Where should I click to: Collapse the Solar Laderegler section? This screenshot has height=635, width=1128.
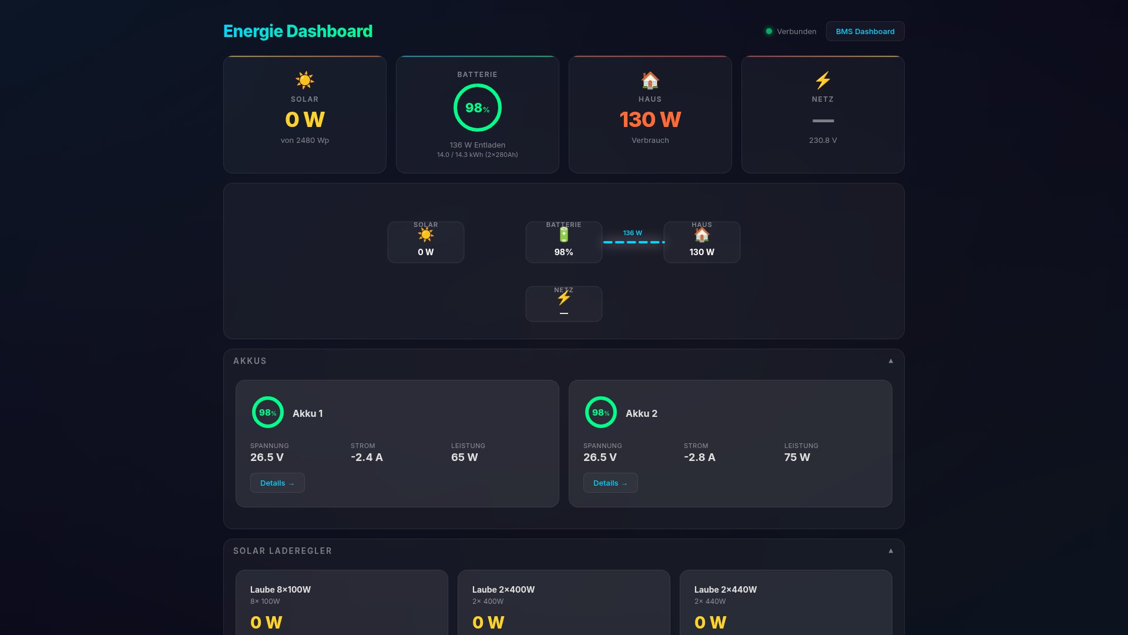pos(891,551)
